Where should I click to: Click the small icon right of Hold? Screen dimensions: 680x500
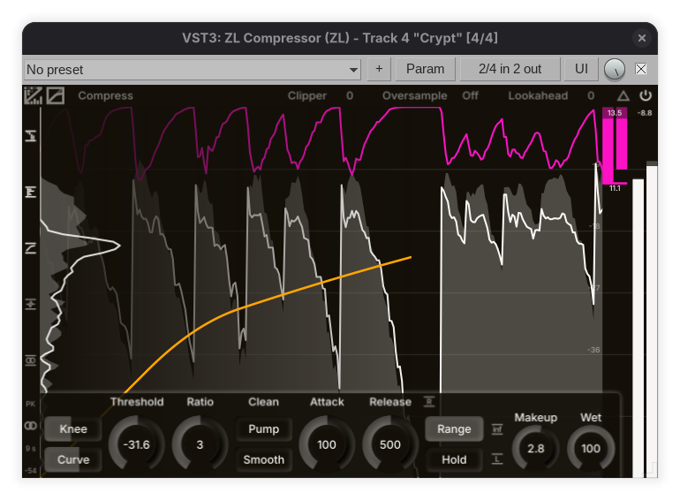pyautogui.click(x=497, y=458)
